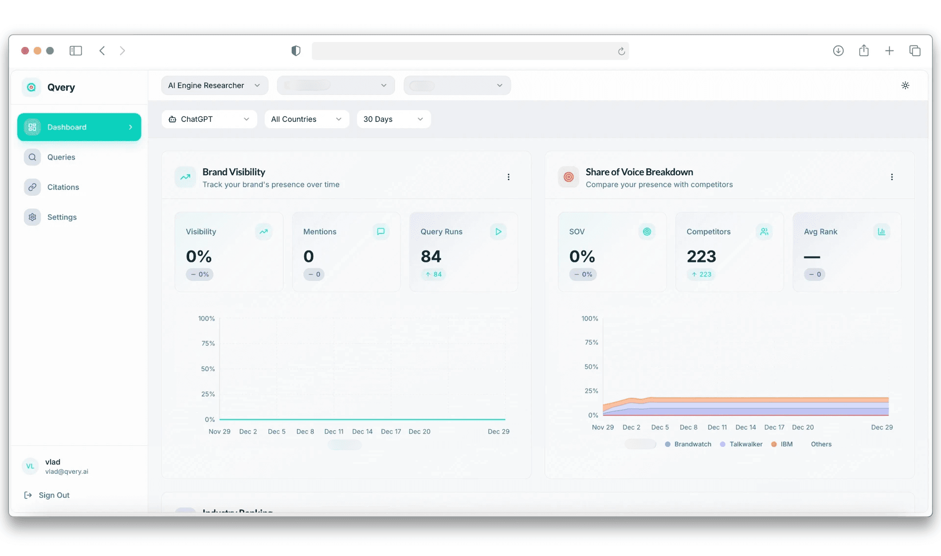Image resolution: width=941 pixels, height=556 pixels.
Task: Click the Qvery logo icon
Action: pyautogui.click(x=31, y=87)
